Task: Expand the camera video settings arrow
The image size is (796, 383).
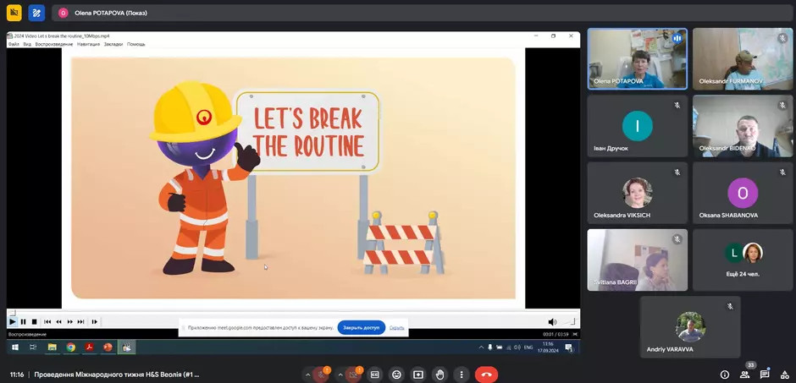Action: (340, 375)
